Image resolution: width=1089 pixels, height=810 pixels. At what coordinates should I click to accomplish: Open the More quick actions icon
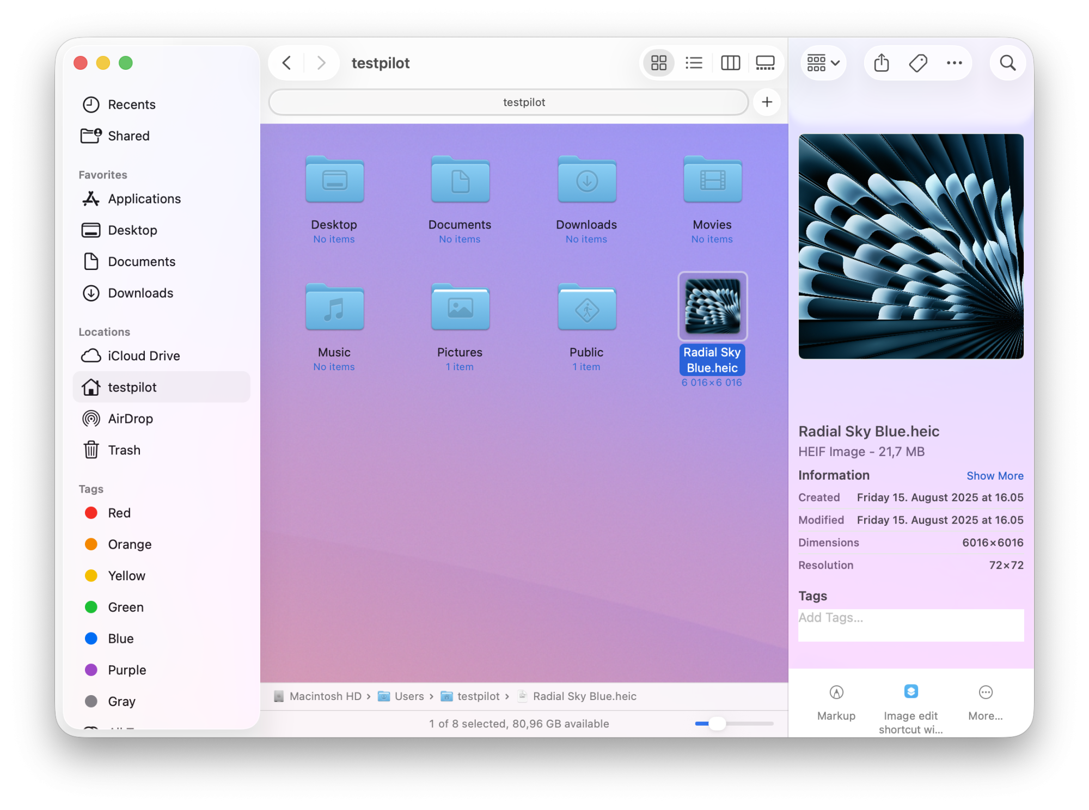[985, 692]
